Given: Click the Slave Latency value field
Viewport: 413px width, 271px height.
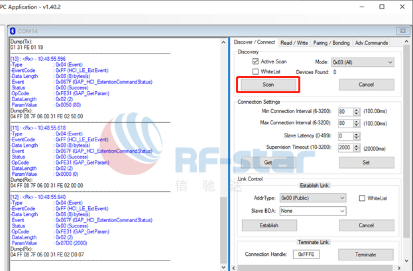Looking at the screenshot, I should [345, 136].
